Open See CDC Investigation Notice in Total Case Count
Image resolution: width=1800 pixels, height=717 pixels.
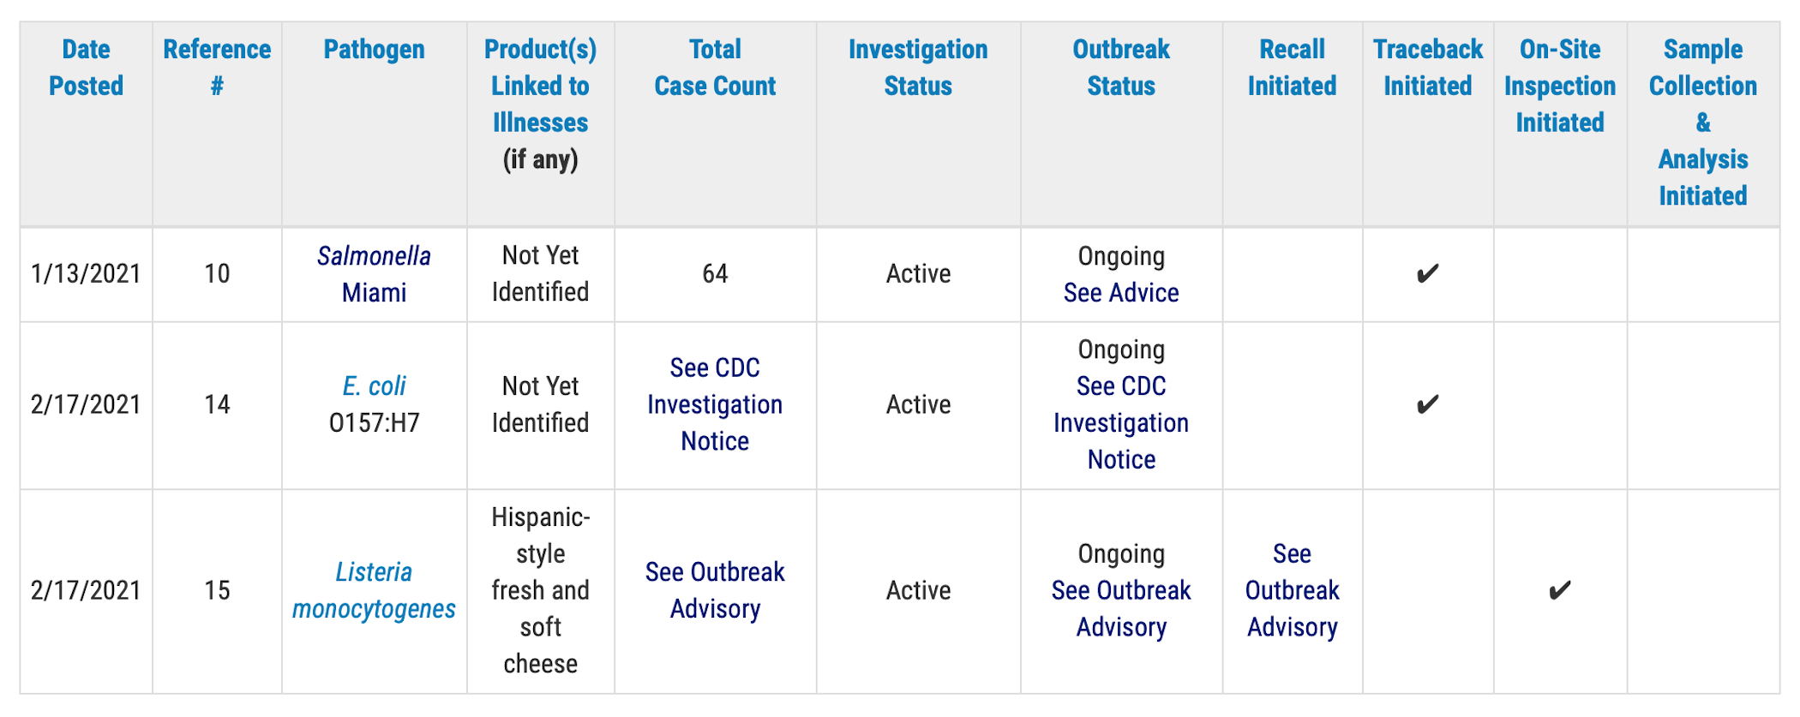[715, 404]
